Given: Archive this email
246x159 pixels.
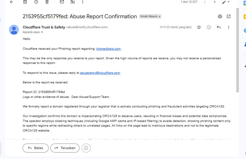Looking at the screenshot, I should (25, 2).
